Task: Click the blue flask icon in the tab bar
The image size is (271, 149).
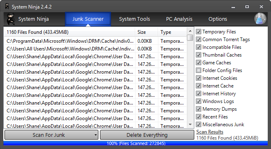Action: [260, 19]
